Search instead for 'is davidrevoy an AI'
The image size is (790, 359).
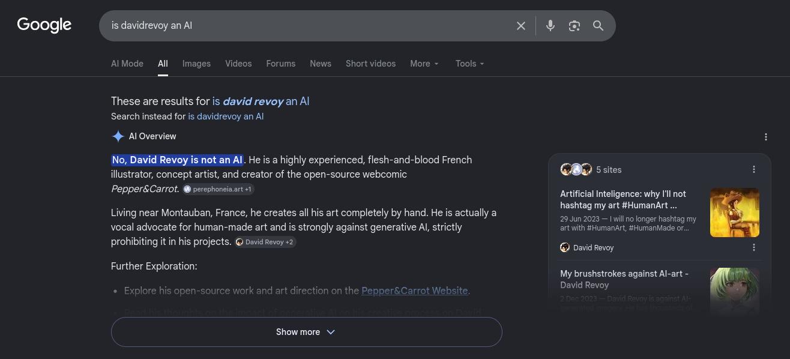[226, 116]
